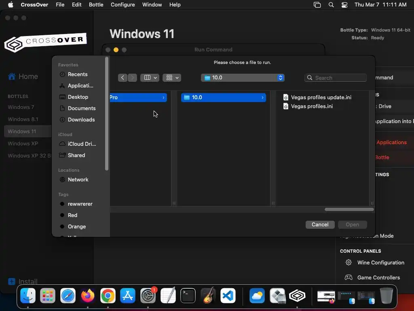414x311 pixels.
Task: Open the column view options dropdown
Action: click(150, 78)
